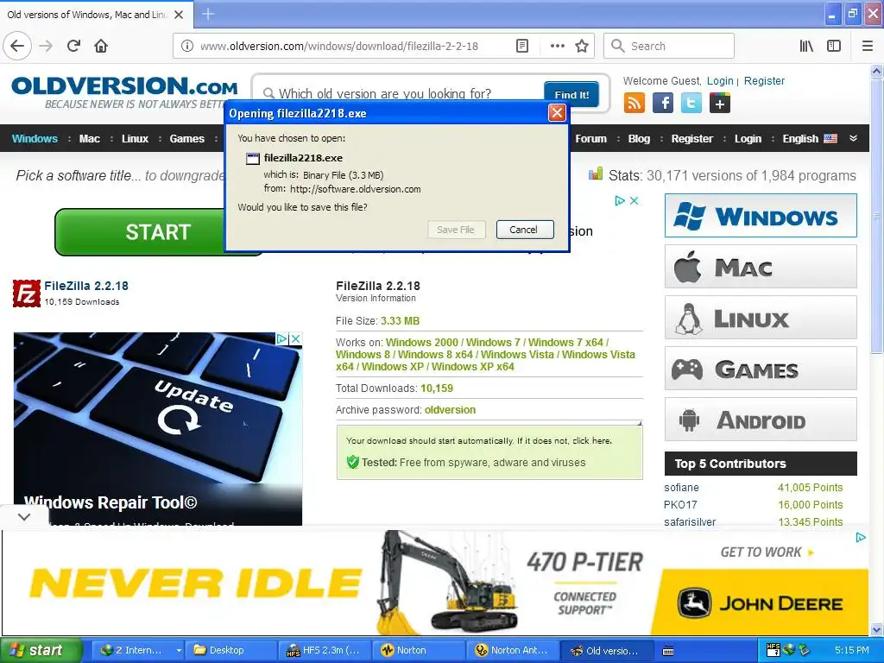Switch to Norton taskbar window
The image size is (884, 663).
[419, 650]
